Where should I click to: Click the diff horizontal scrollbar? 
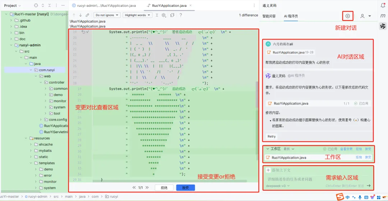tap(170, 181)
